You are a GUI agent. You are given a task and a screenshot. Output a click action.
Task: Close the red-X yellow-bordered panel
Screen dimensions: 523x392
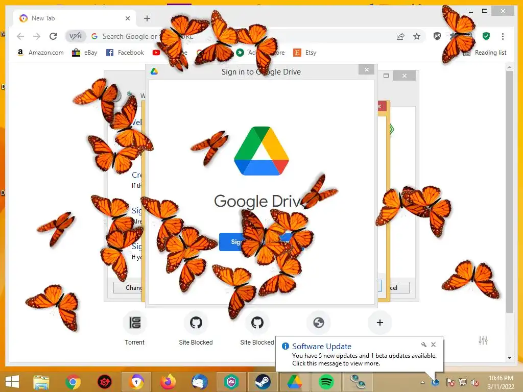[x=382, y=106]
